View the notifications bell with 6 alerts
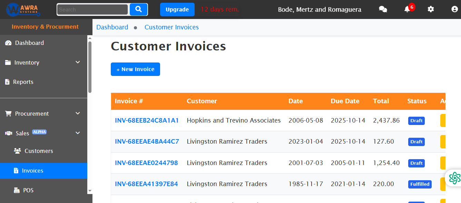The height and width of the screenshot is (203, 461). pos(407,10)
